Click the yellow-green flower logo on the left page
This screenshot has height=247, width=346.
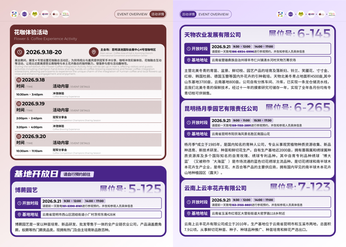click(x=35, y=14)
